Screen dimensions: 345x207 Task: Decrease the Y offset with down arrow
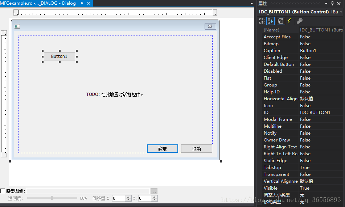tap(155, 200)
